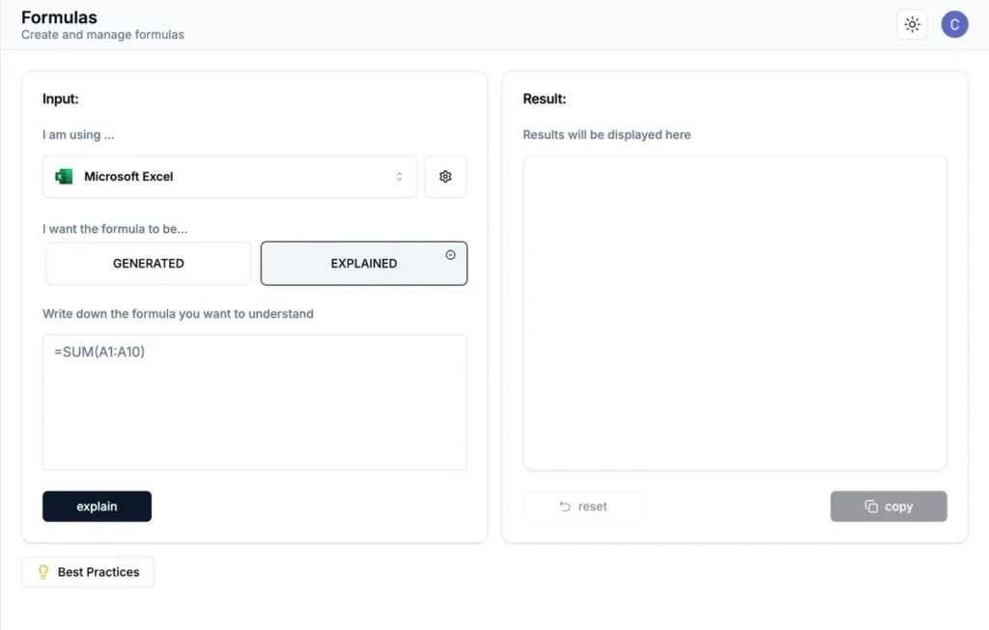989x630 pixels.
Task: Open the gear settings button beside Microsoft Excel
Action: click(x=445, y=177)
